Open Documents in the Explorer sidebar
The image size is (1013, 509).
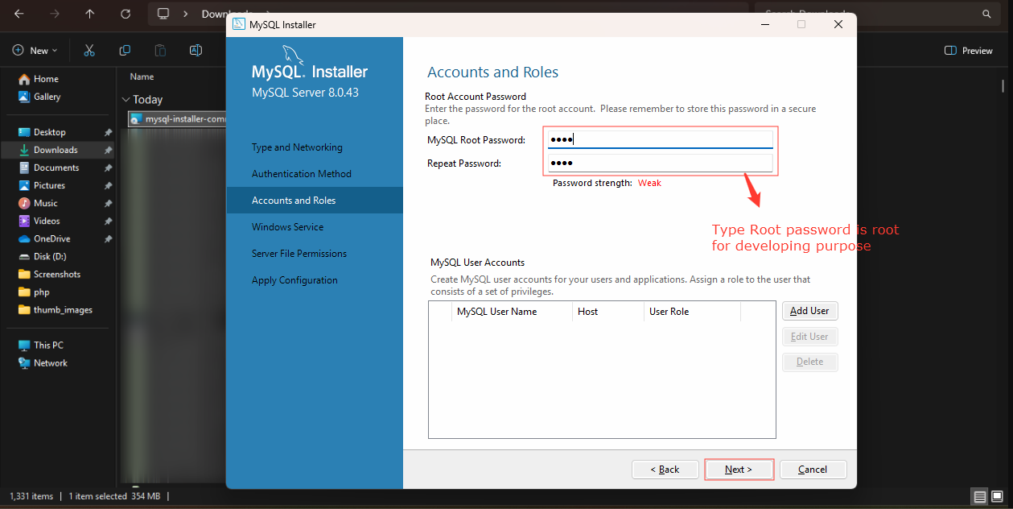pyautogui.click(x=57, y=168)
